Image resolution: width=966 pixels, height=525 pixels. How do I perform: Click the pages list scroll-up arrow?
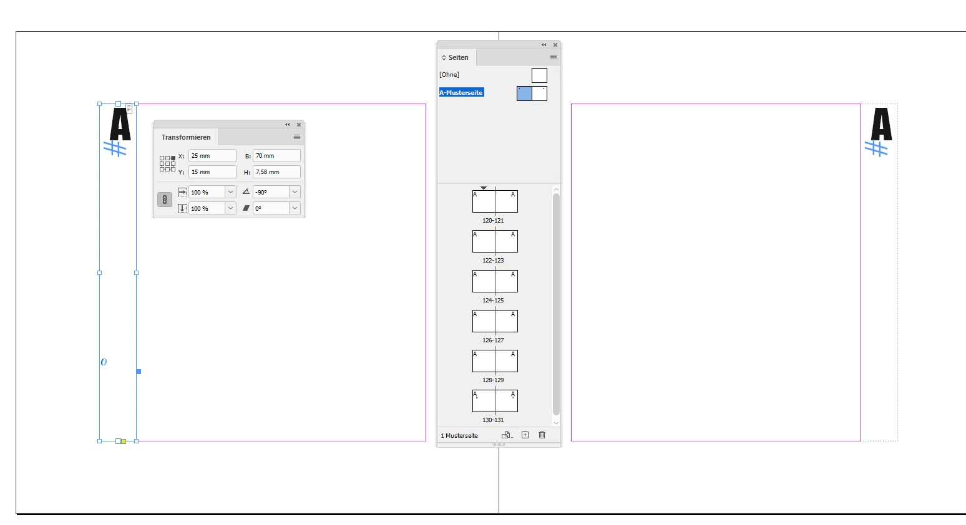coord(556,188)
